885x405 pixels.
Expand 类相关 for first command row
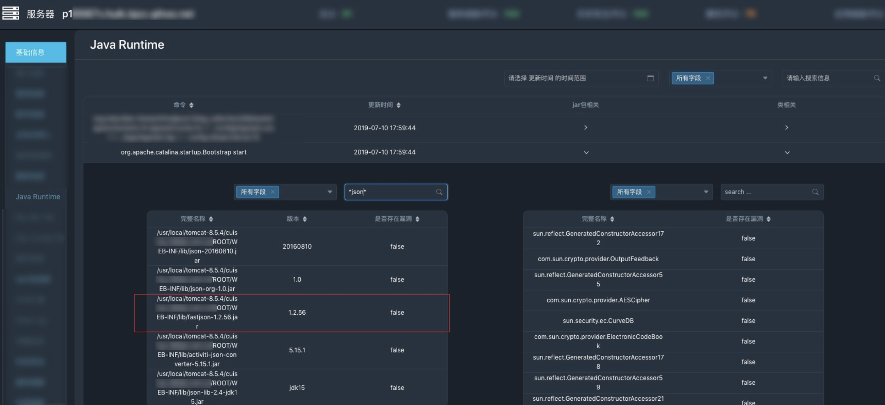click(x=787, y=128)
